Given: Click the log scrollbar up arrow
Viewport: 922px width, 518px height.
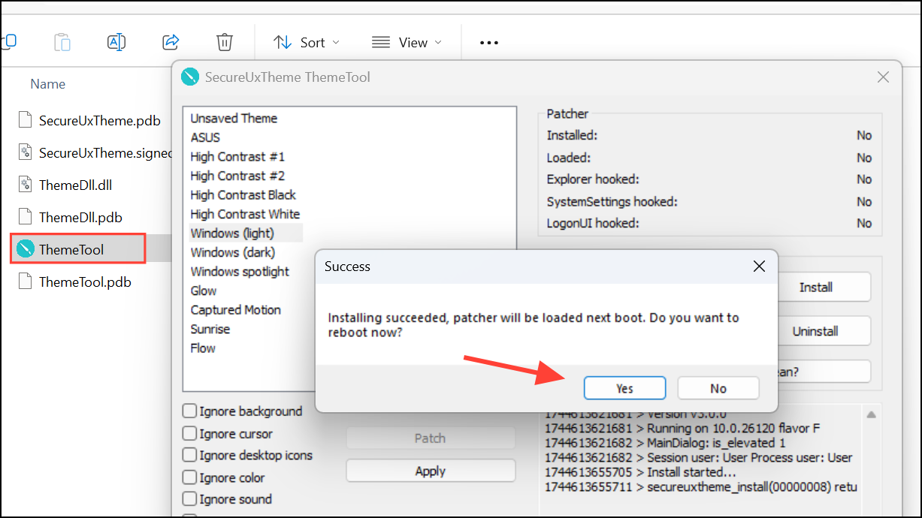Looking at the screenshot, I should [871, 414].
